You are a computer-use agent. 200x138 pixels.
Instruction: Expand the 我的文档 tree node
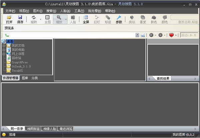click(4, 46)
